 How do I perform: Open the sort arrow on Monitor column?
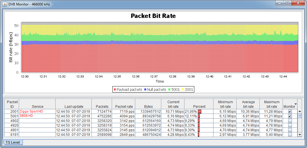(x=295, y=104)
